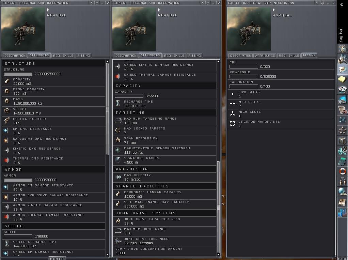Select Description tab in middle window
This screenshot has height=260, width=348.
(x=126, y=56)
